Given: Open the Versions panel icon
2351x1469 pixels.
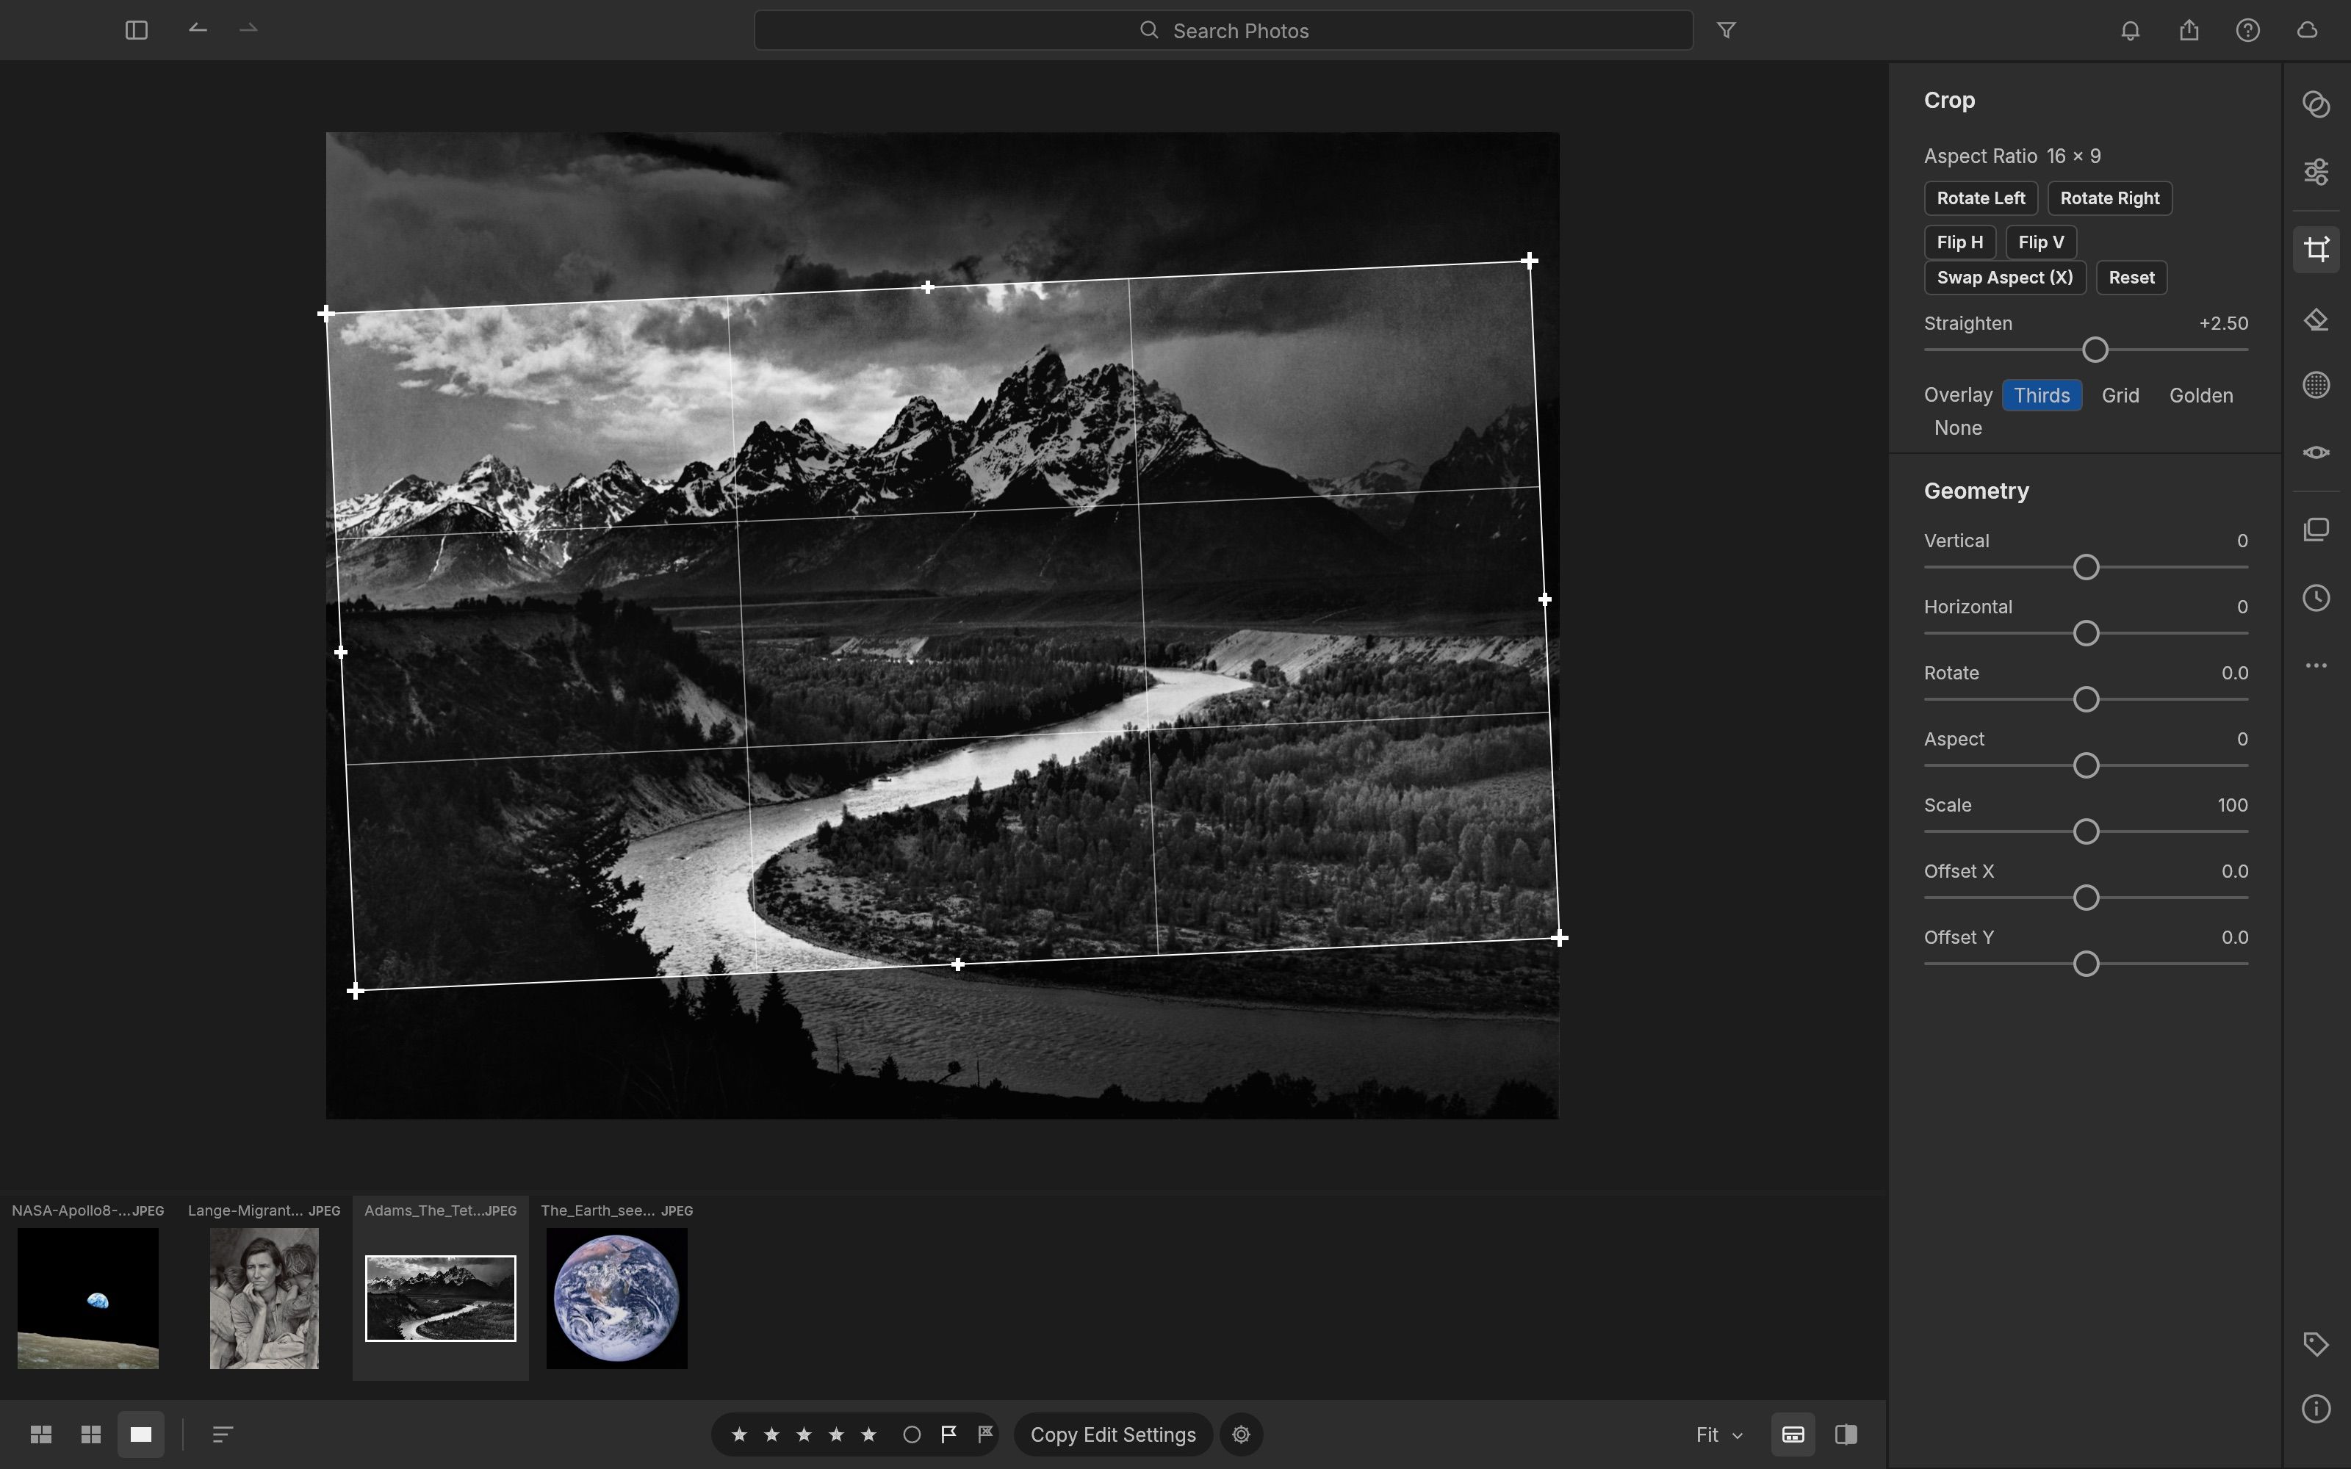Looking at the screenshot, I should tap(2316, 530).
